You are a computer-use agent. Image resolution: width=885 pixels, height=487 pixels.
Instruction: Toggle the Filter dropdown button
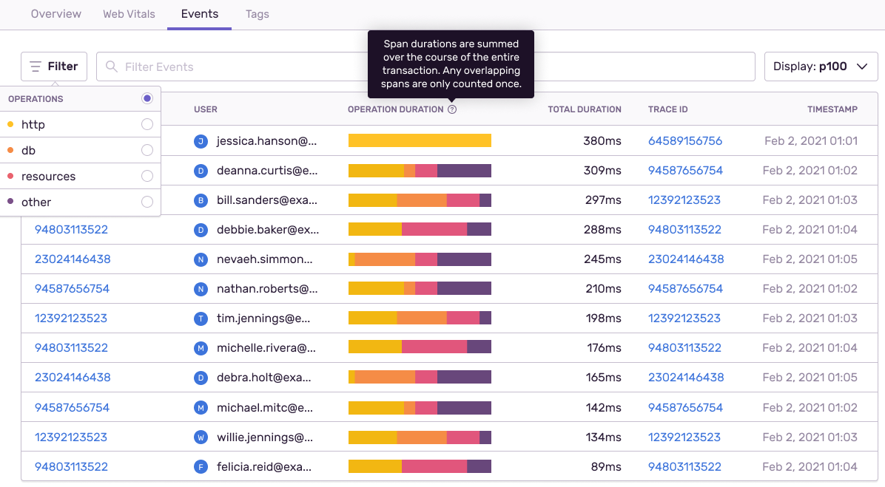pyautogui.click(x=54, y=67)
